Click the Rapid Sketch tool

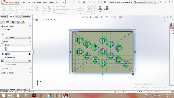pos(100,9)
